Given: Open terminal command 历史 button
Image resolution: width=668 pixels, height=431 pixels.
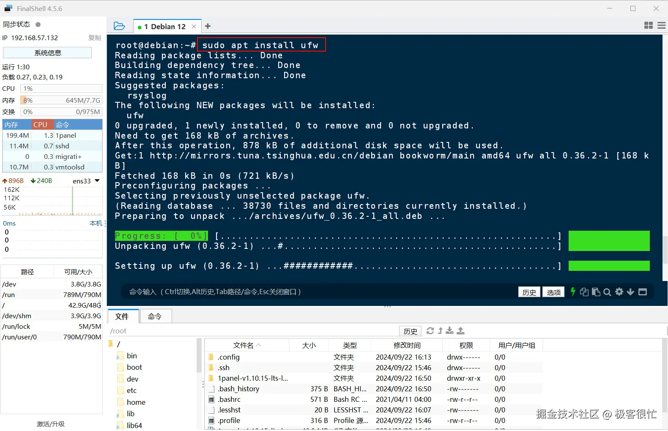Looking at the screenshot, I should (529, 292).
